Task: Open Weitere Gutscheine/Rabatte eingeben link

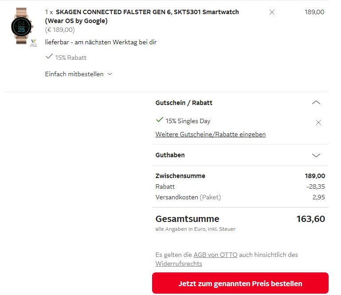Action: point(210,134)
